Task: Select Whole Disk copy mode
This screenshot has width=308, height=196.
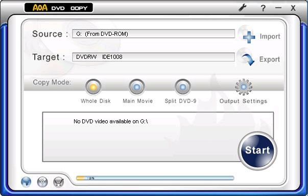Action: coord(93,87)
